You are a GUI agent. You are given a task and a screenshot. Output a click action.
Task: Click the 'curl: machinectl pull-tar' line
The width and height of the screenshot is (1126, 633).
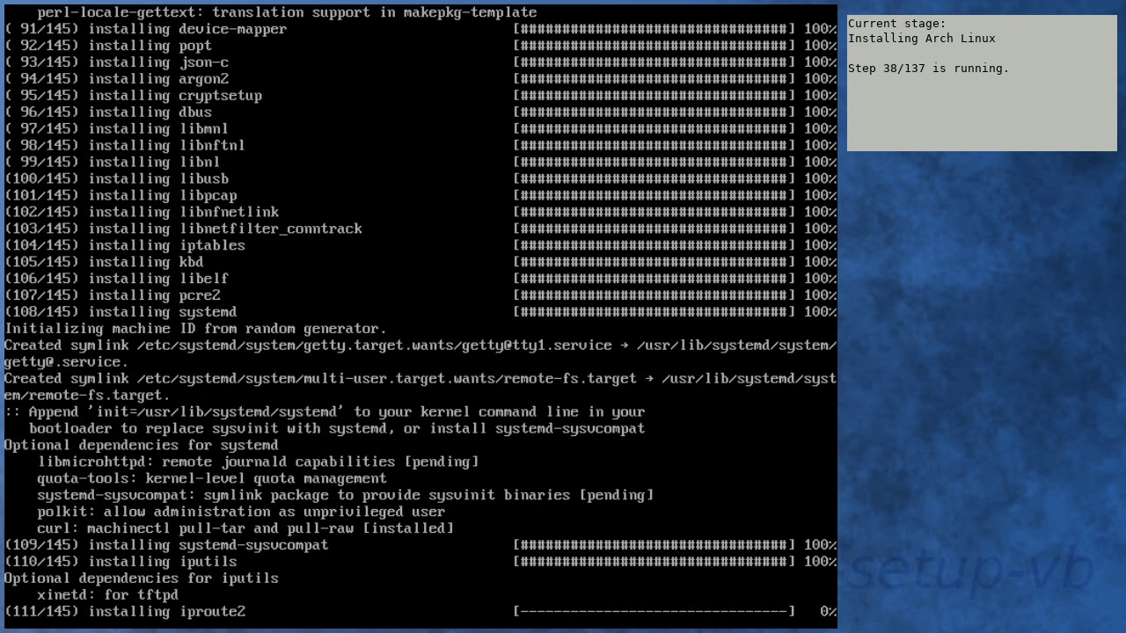tap(245, 529)
